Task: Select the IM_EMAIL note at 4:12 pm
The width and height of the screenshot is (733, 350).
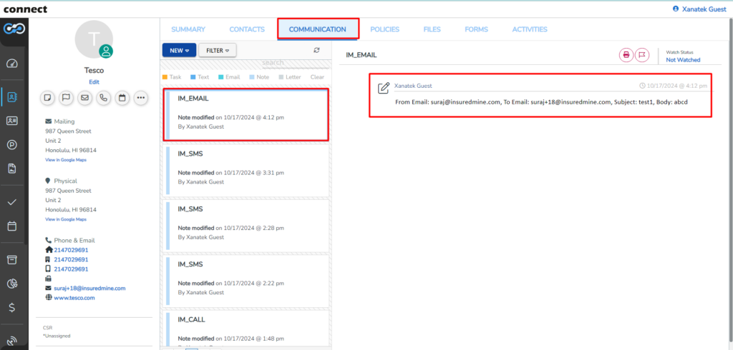Action: coord(246,114)
